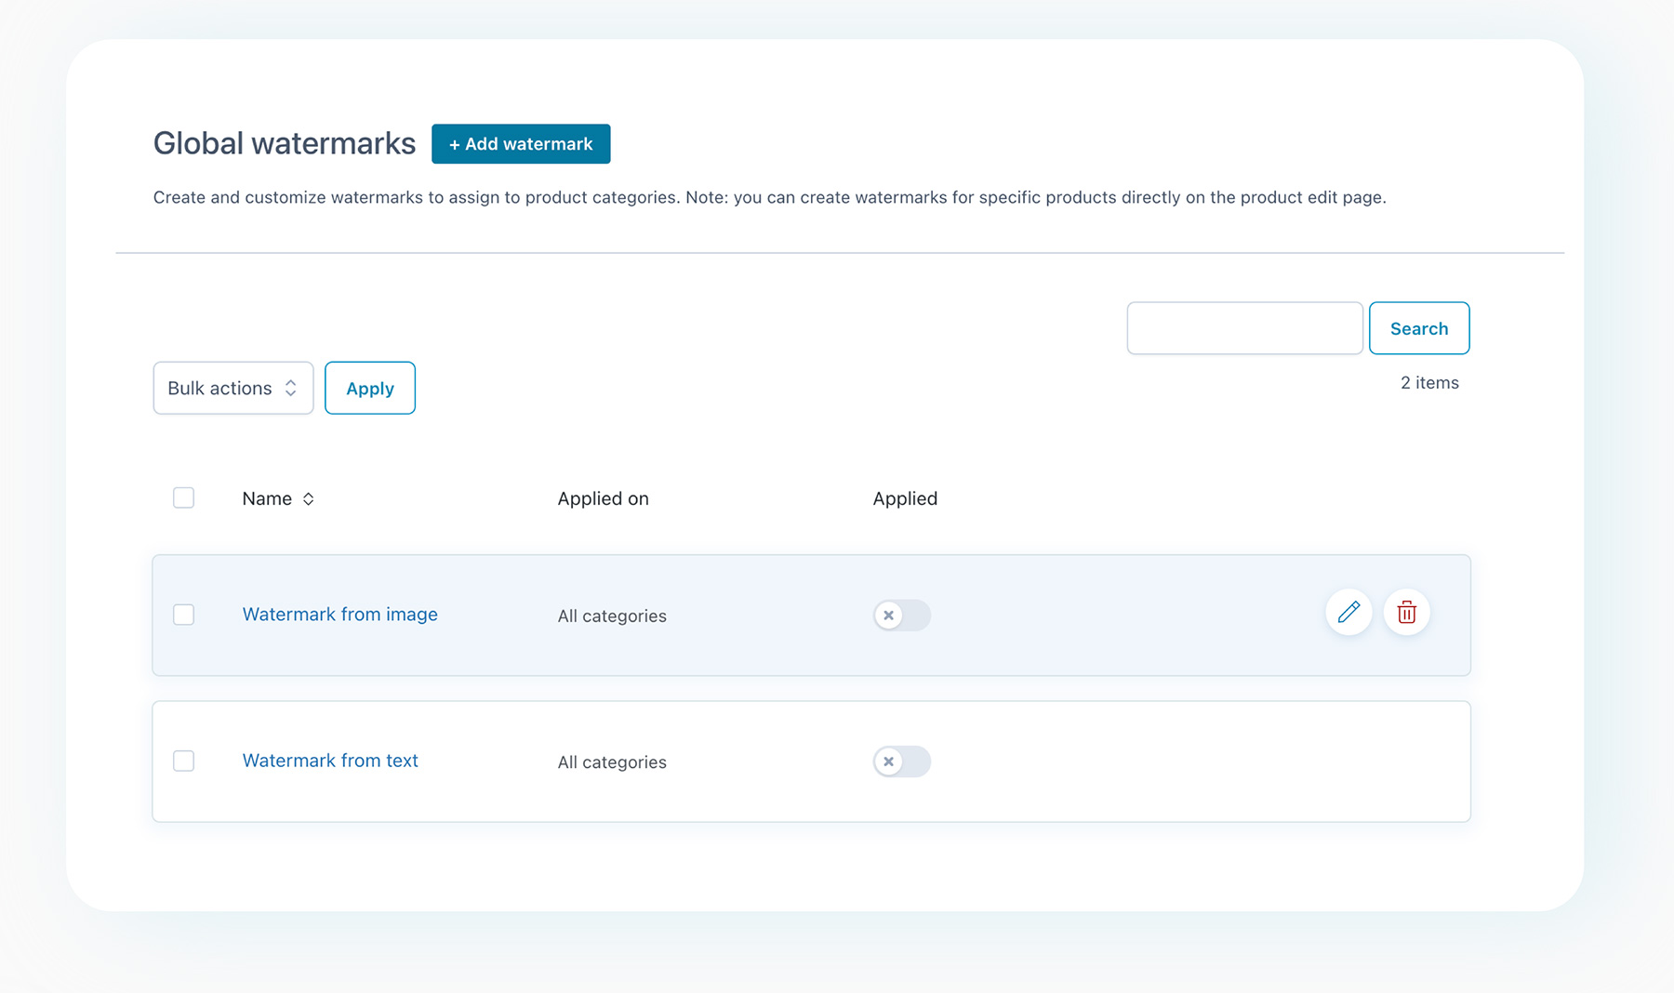Screen dimensions: 1674x993
Task: Sort list using Name column arrows
Action: (x=308, y=499)
